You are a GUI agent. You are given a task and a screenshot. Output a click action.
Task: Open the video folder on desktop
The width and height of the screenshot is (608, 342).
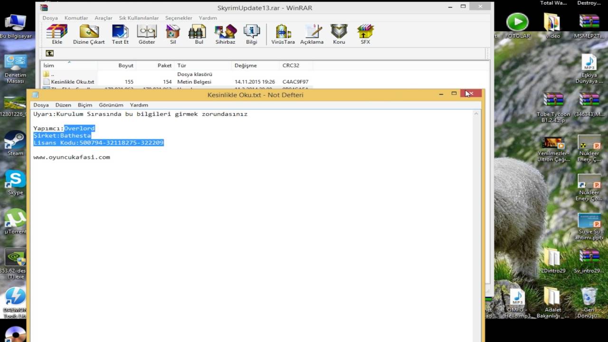pyautogui.click(x=553, y=26)
